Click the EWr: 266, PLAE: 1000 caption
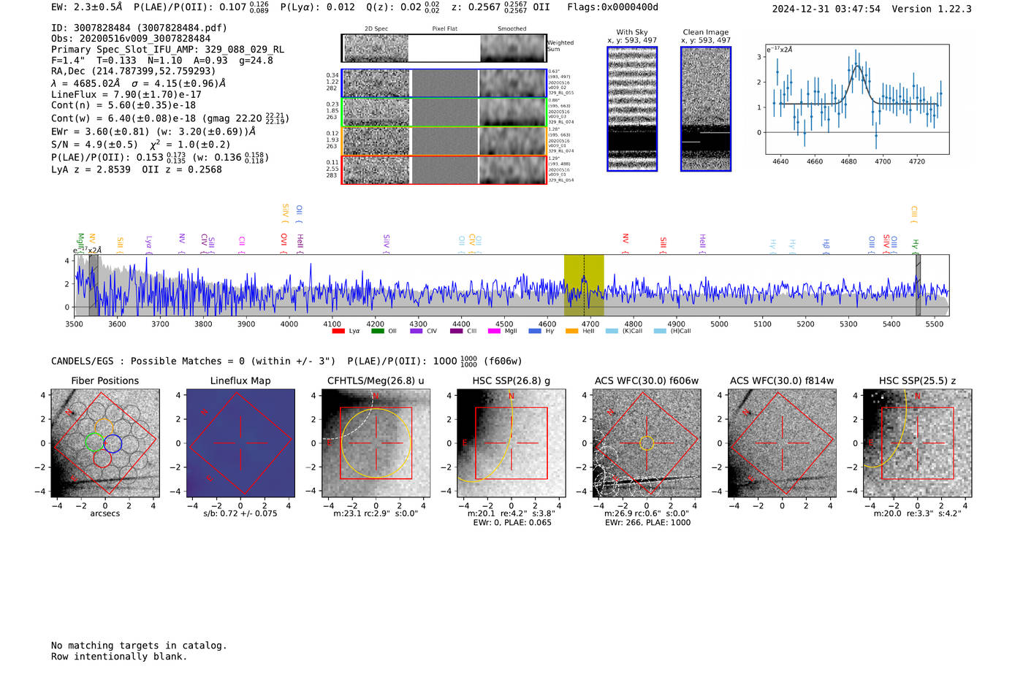1023x696 pixels. 647,523
